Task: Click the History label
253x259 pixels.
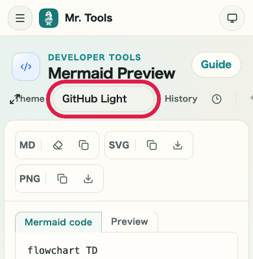Action: click(x=181, y=99)
